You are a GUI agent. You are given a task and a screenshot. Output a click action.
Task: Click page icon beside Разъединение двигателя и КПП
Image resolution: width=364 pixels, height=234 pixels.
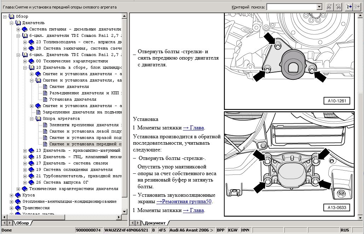tap(45, 93)
